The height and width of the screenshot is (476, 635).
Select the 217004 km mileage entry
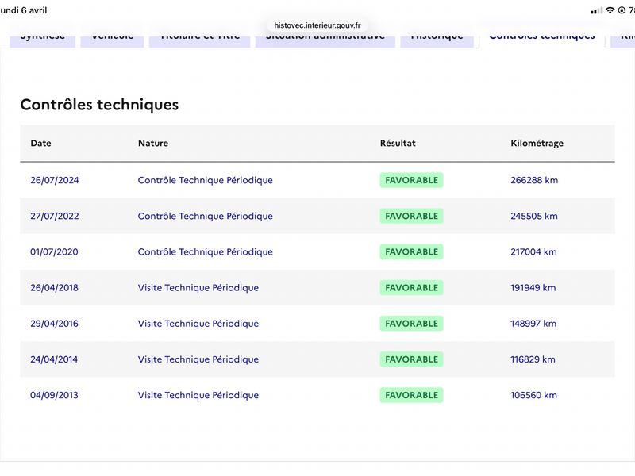point(533,251)
